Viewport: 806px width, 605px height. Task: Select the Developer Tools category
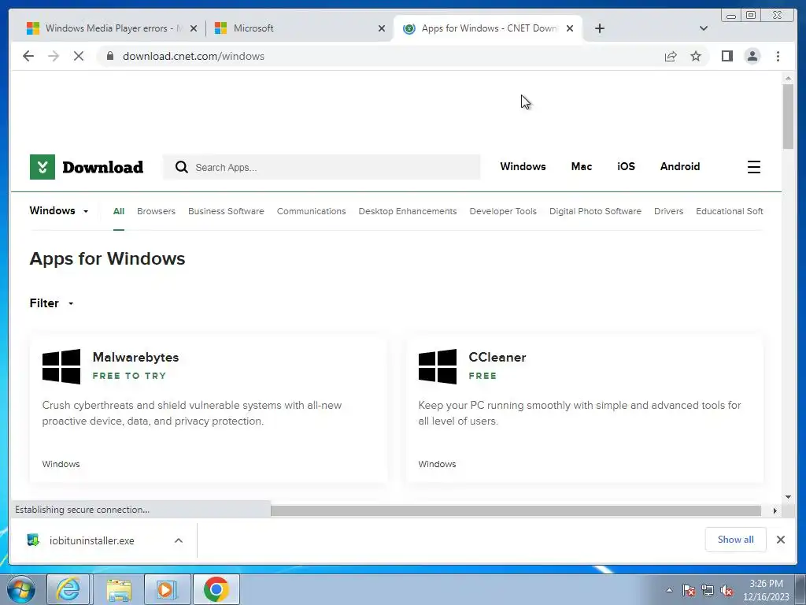click(x=503, y=211)
